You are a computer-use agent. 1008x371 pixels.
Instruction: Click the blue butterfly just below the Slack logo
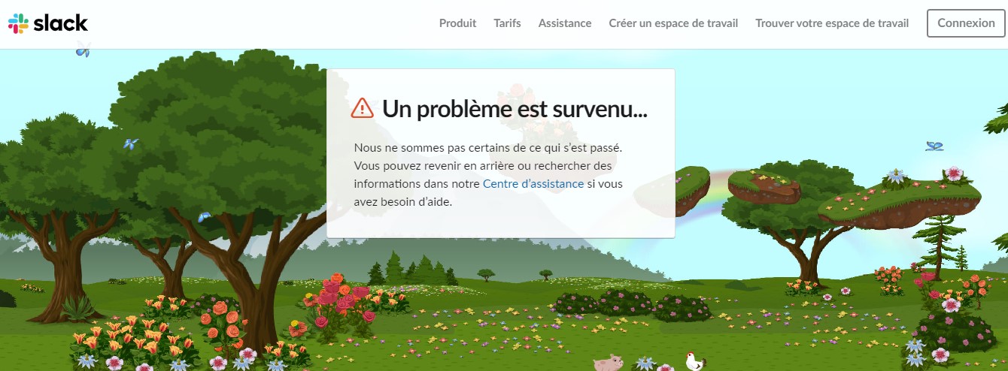coord(83,50)
